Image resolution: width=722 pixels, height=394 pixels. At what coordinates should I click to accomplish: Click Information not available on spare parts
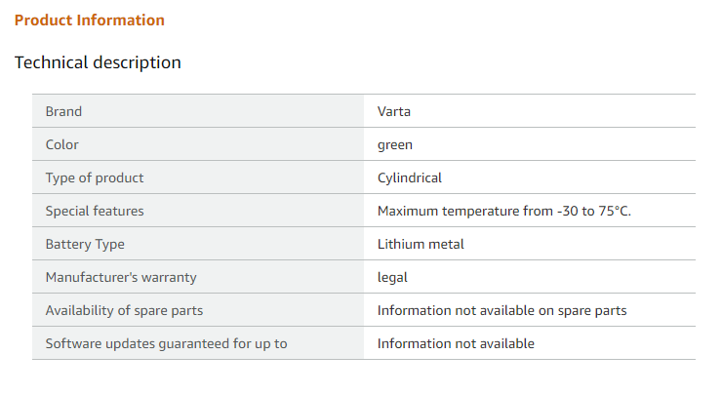[x=501, y=311]
